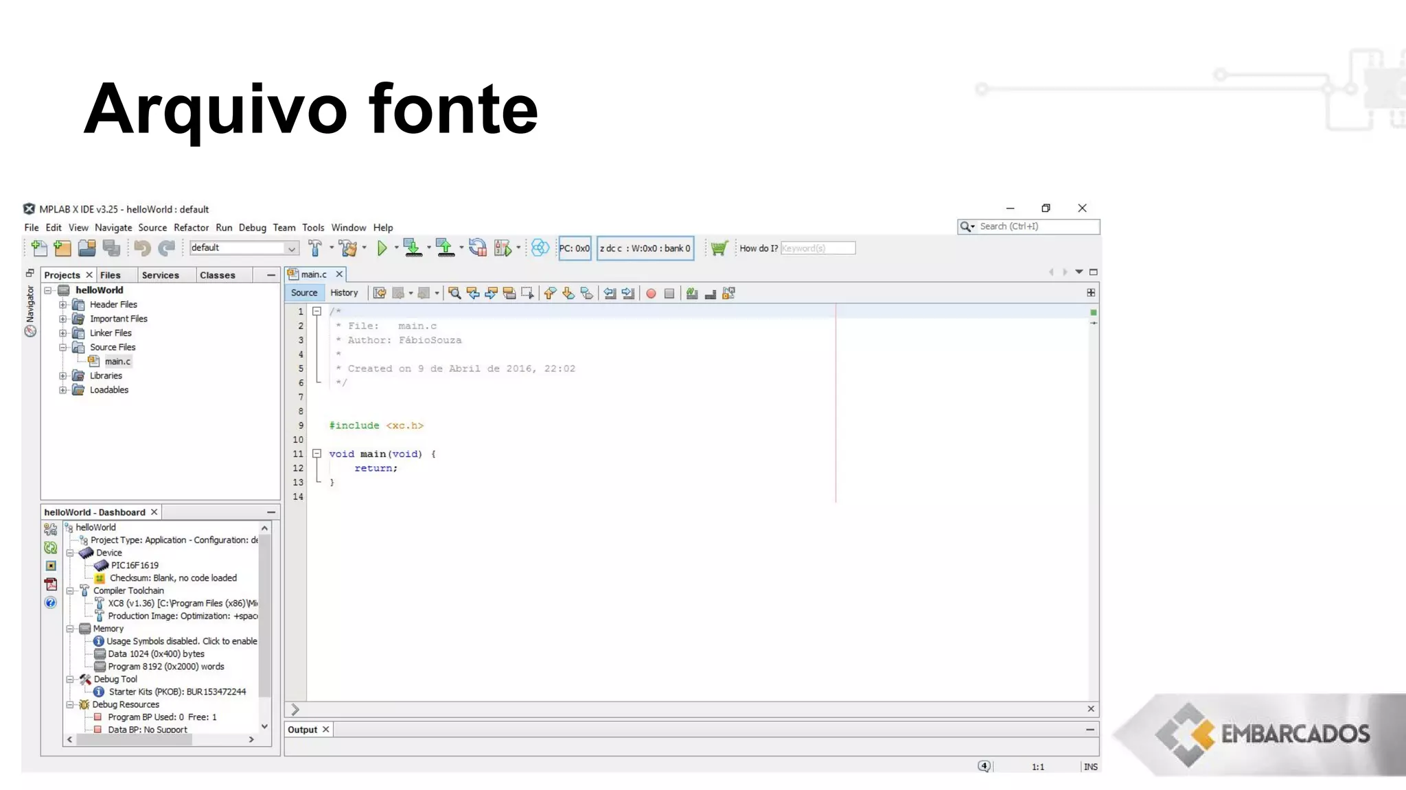The image size is (1406, 790).
Task: Click the New Project toolbar icon
Action: (62, 248)
